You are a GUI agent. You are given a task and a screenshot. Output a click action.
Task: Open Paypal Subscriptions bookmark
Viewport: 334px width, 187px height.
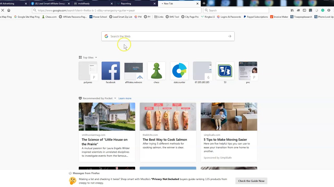[256, 17]
